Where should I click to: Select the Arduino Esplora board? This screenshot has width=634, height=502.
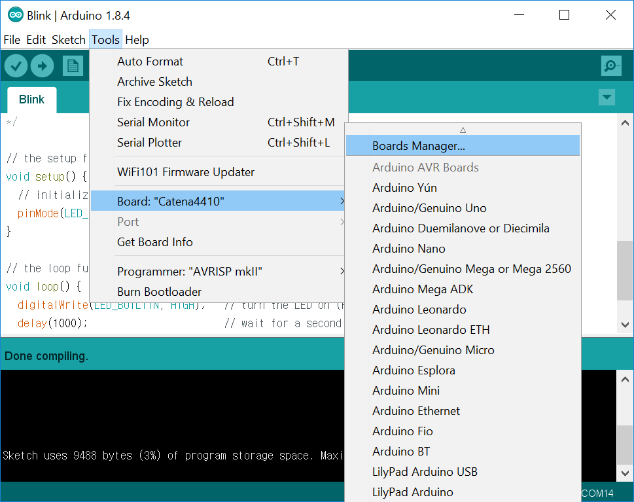[463, 370]
